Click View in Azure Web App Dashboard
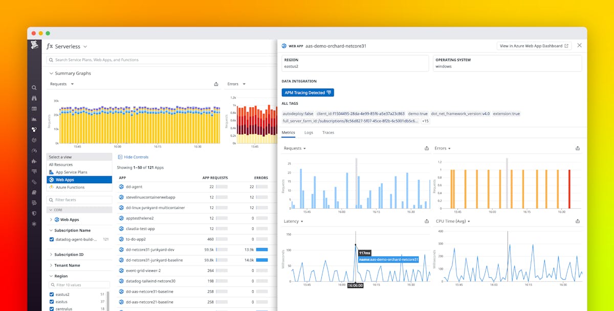This screenshot has width=614, height=311. pyautogui.click(x=534, y=46)
